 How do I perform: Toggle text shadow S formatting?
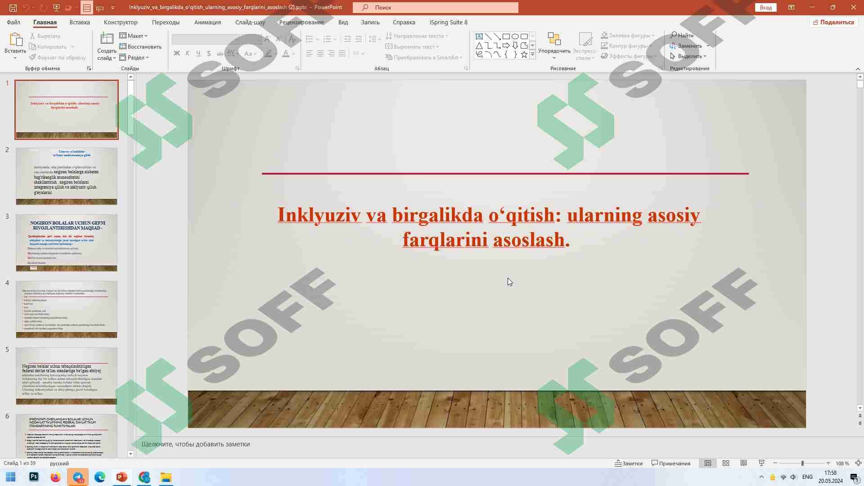(209, 54)
